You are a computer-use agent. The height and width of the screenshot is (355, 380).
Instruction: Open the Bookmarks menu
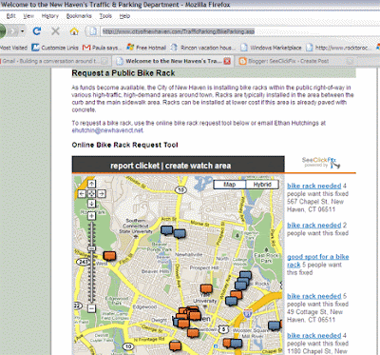click(x=79, y=16)
